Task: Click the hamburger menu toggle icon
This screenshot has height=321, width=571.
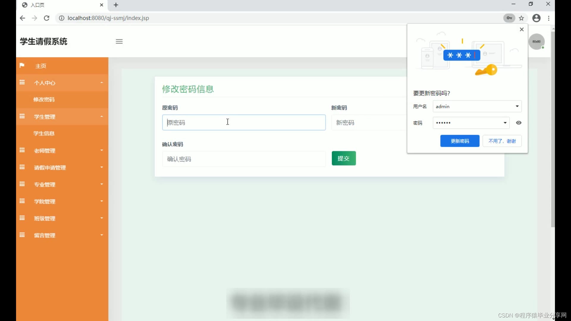Action: [119, 41]
